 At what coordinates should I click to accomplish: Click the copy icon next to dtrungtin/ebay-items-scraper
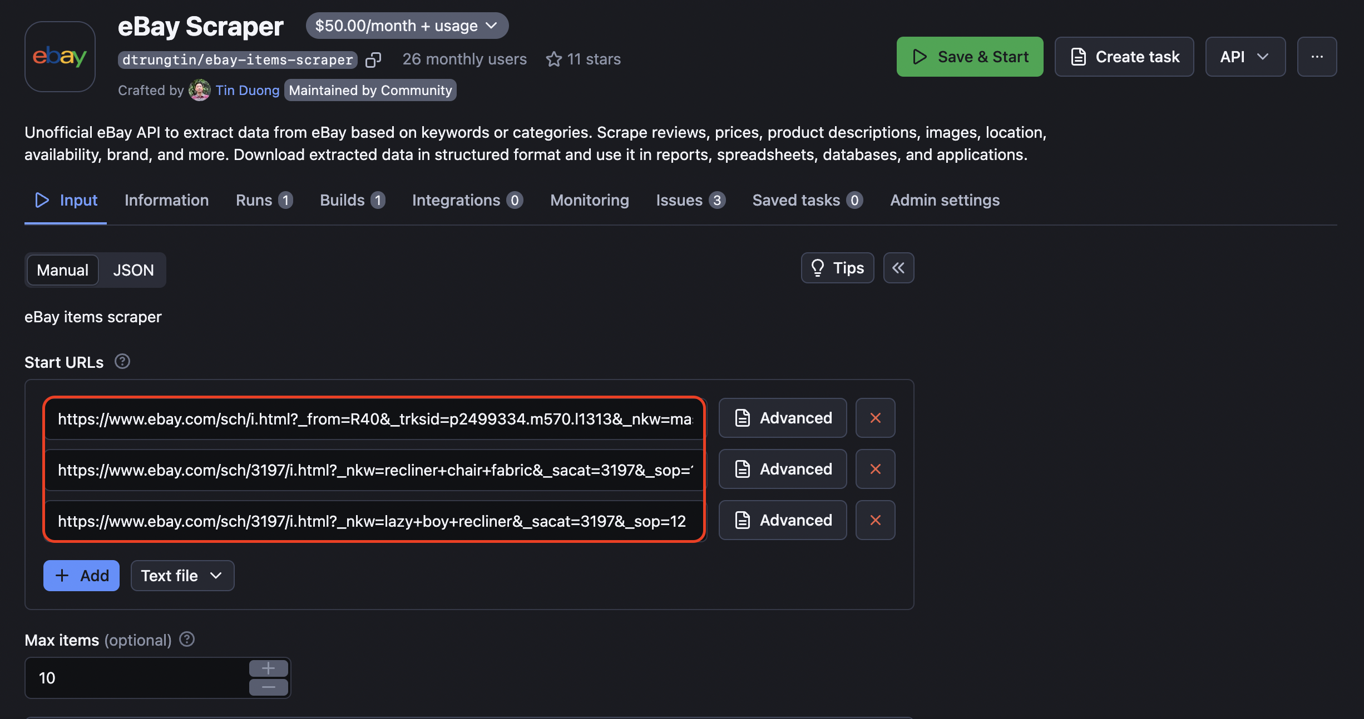[373, 59]
